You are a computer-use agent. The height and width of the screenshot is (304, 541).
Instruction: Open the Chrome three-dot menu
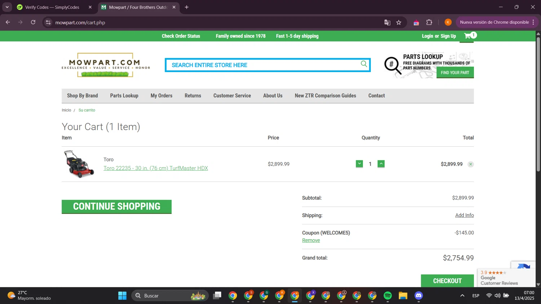coord(533,22)
